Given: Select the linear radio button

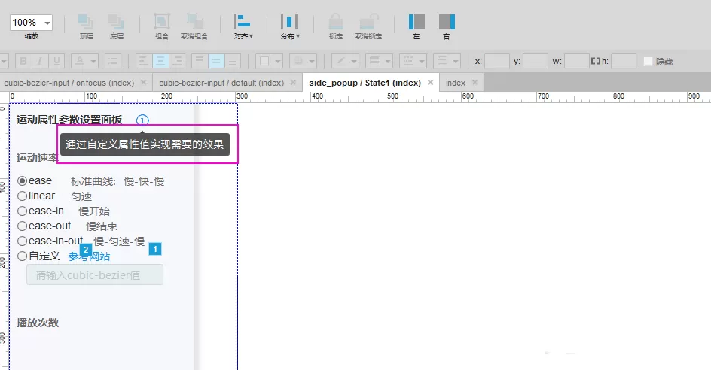Looking at the screenshot, I should (x=23, y=196).
